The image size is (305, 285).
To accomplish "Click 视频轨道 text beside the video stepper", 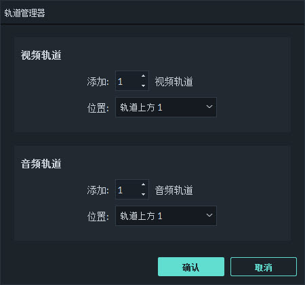I will (174, 81).
